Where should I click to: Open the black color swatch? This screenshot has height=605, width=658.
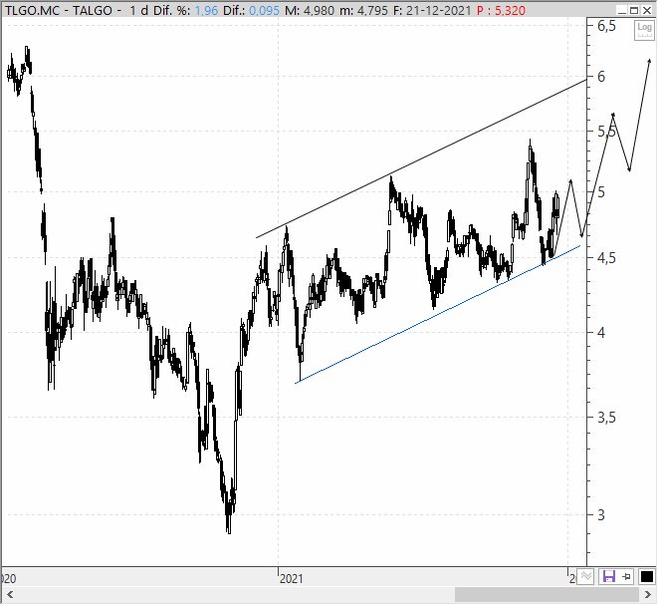pos(647,576)
